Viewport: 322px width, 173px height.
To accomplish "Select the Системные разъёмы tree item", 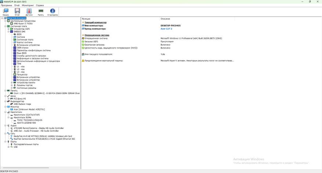I will point(26,88).
